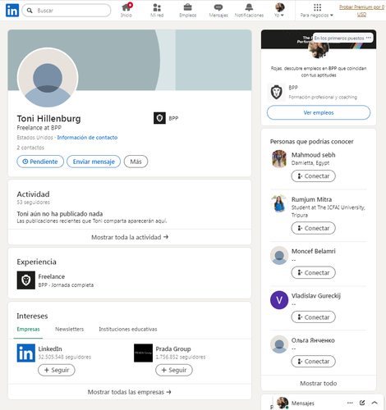This screenshot has width=386, height=410.
Task: Connect with Ольга Янченко
Action: [x=313, y=362]
